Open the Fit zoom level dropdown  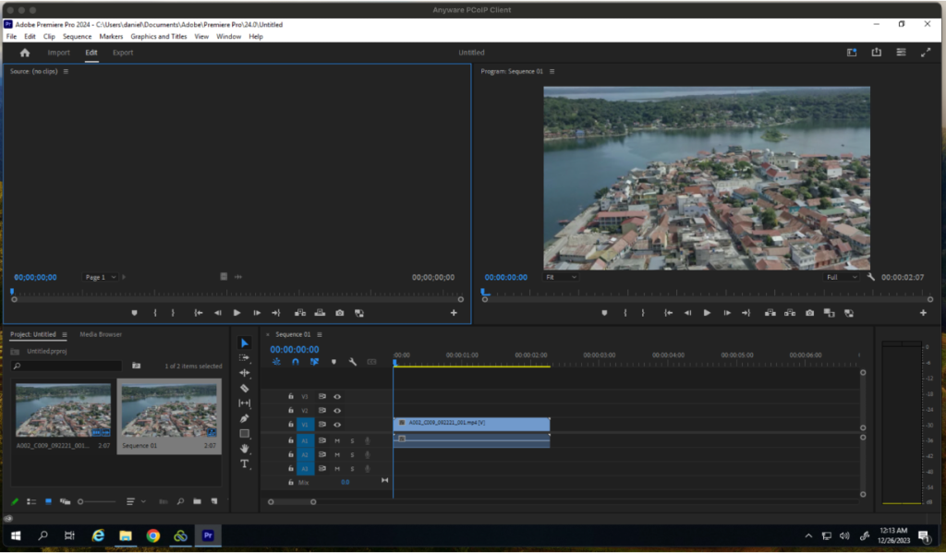pos(560,277)
